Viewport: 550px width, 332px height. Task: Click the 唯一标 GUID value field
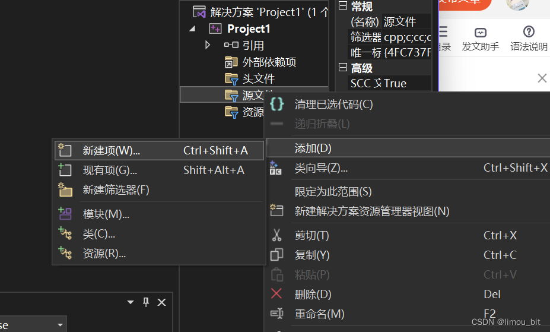pos(406,53)
